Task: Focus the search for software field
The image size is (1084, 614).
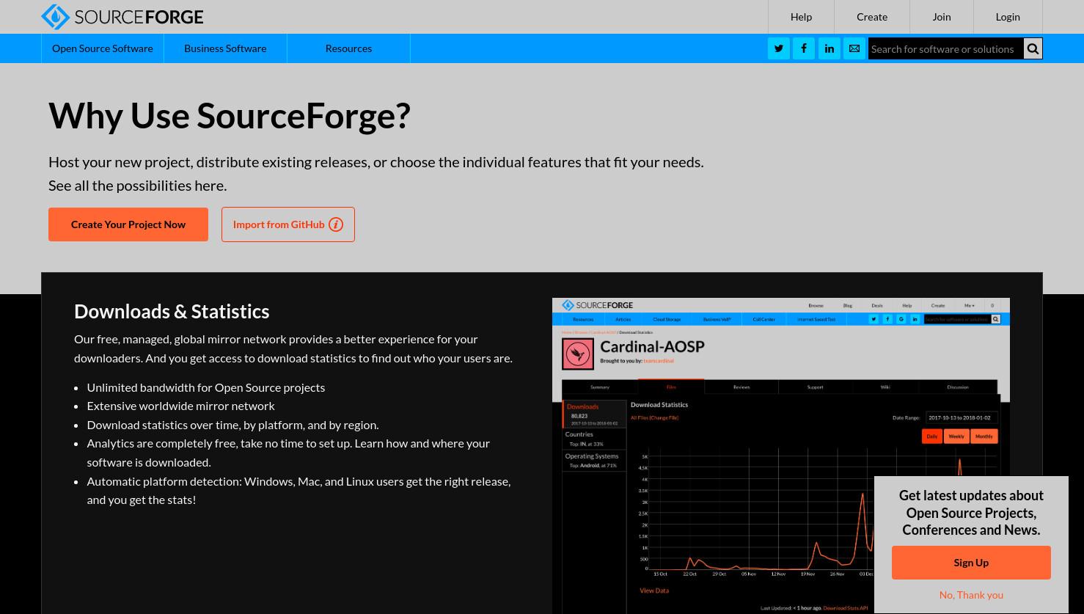Action: 945,48
